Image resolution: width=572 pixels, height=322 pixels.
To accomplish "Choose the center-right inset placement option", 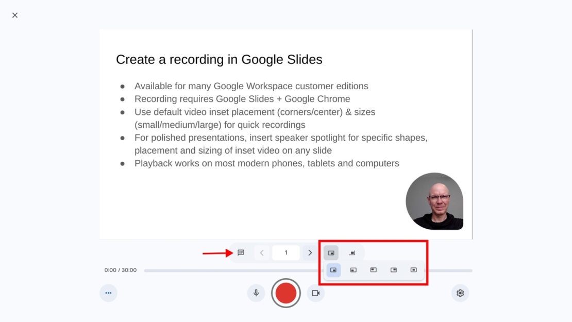I will coord(413,269).
